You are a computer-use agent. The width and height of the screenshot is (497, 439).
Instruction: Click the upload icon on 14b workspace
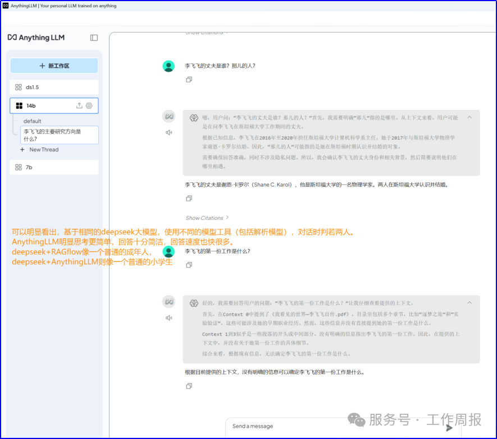pyautogui.click(x=79, y=106)
